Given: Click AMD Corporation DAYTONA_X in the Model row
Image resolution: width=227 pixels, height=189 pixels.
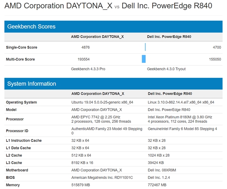Looking at the screenshot, I should pyautogui.click(x=96, y=110).
